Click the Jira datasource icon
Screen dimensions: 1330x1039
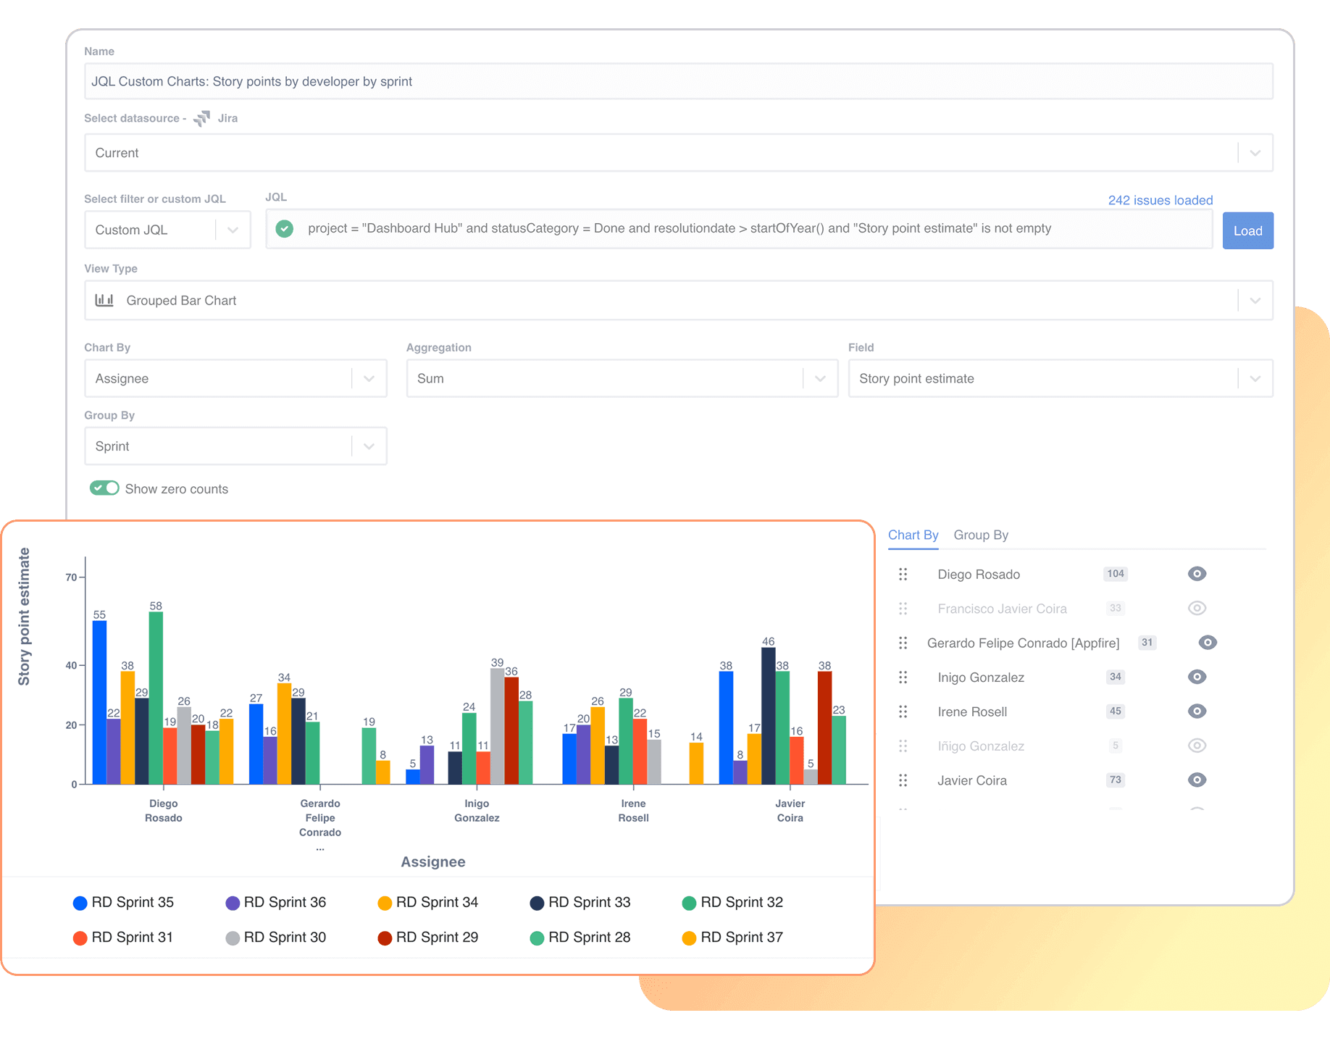[201, 118]
